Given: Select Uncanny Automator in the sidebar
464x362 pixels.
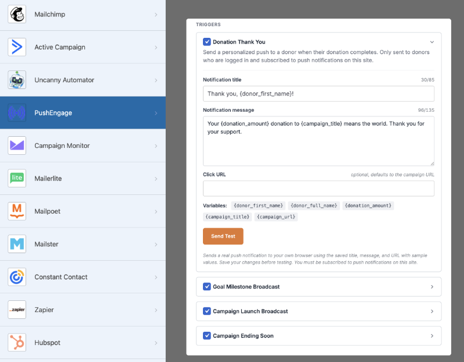Looking at the screenshot, I should point(83,80).
